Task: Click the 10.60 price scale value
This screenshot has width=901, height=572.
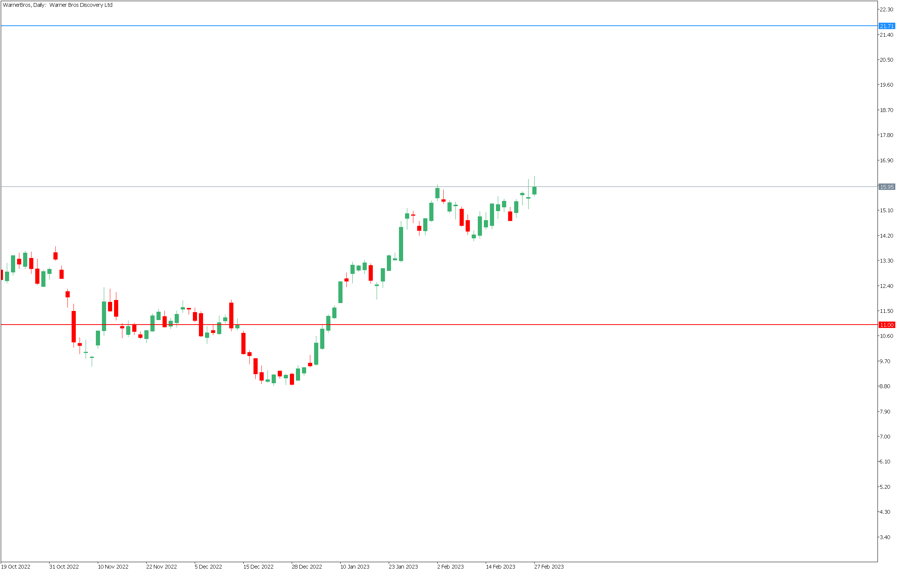Action: [886, 336]
